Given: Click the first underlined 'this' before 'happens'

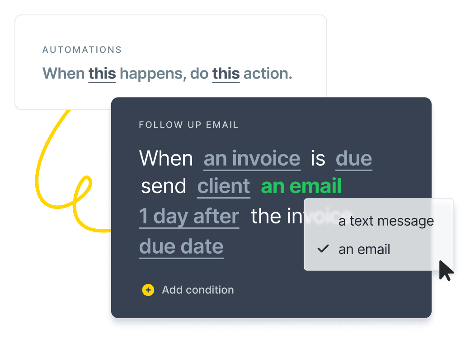Looking at the screenshot, I should click(102, 74).
